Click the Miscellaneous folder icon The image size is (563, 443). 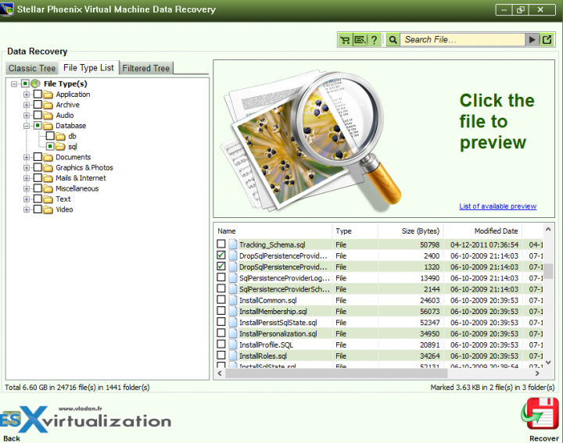(x=48, y=189)
